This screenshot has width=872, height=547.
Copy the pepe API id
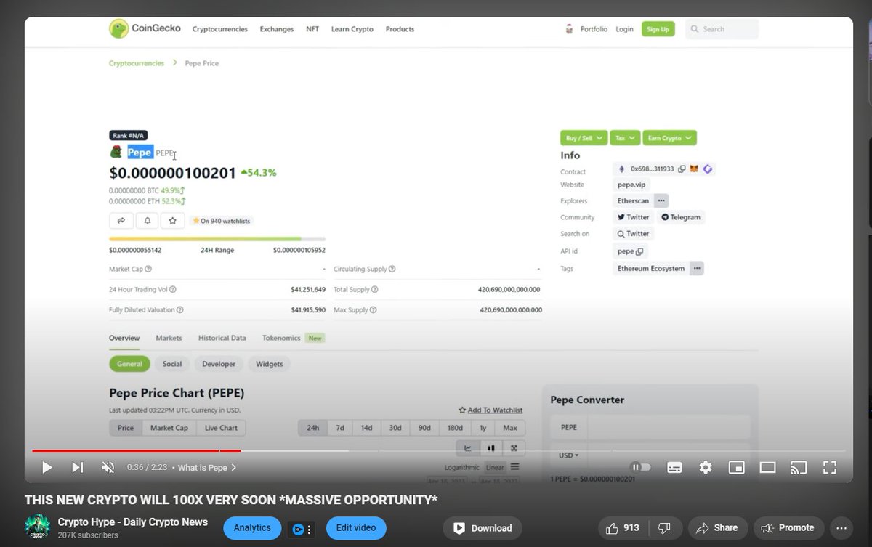tap(639, 252)
